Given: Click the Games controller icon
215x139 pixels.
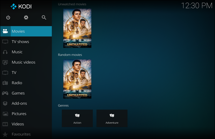Looking at the screenshot, I should pos(5,93).
